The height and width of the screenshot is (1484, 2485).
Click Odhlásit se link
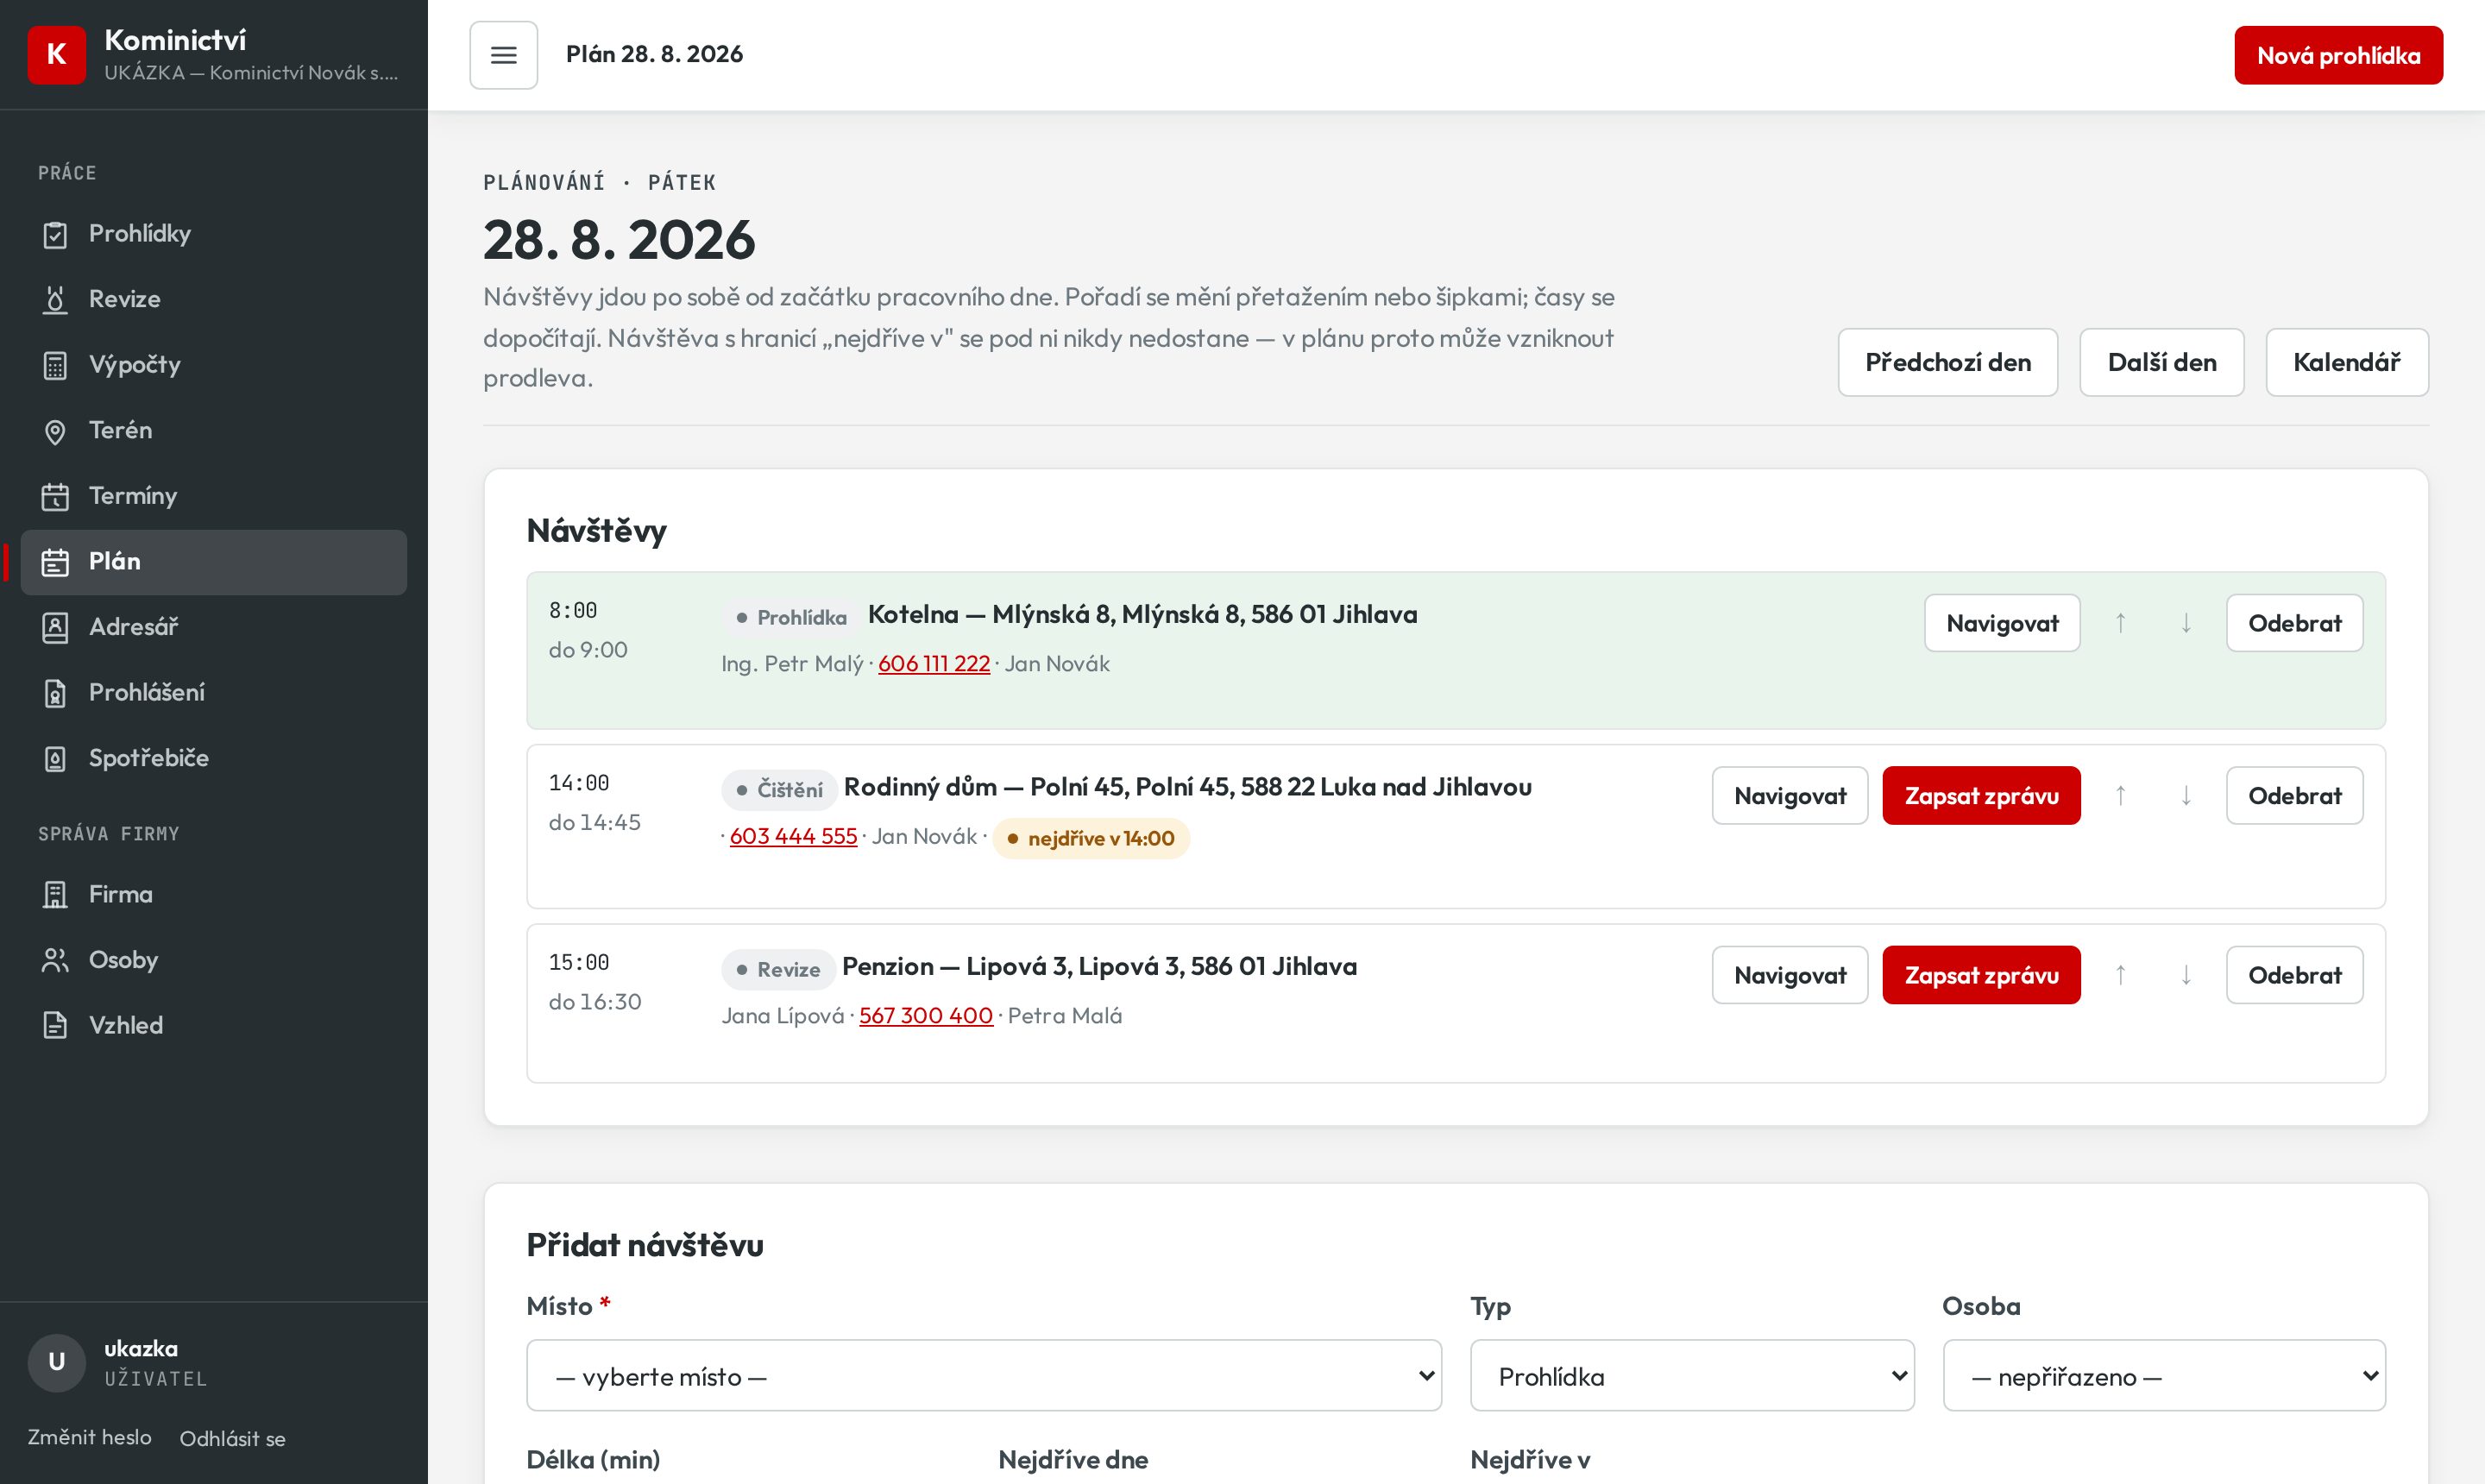232,1439
